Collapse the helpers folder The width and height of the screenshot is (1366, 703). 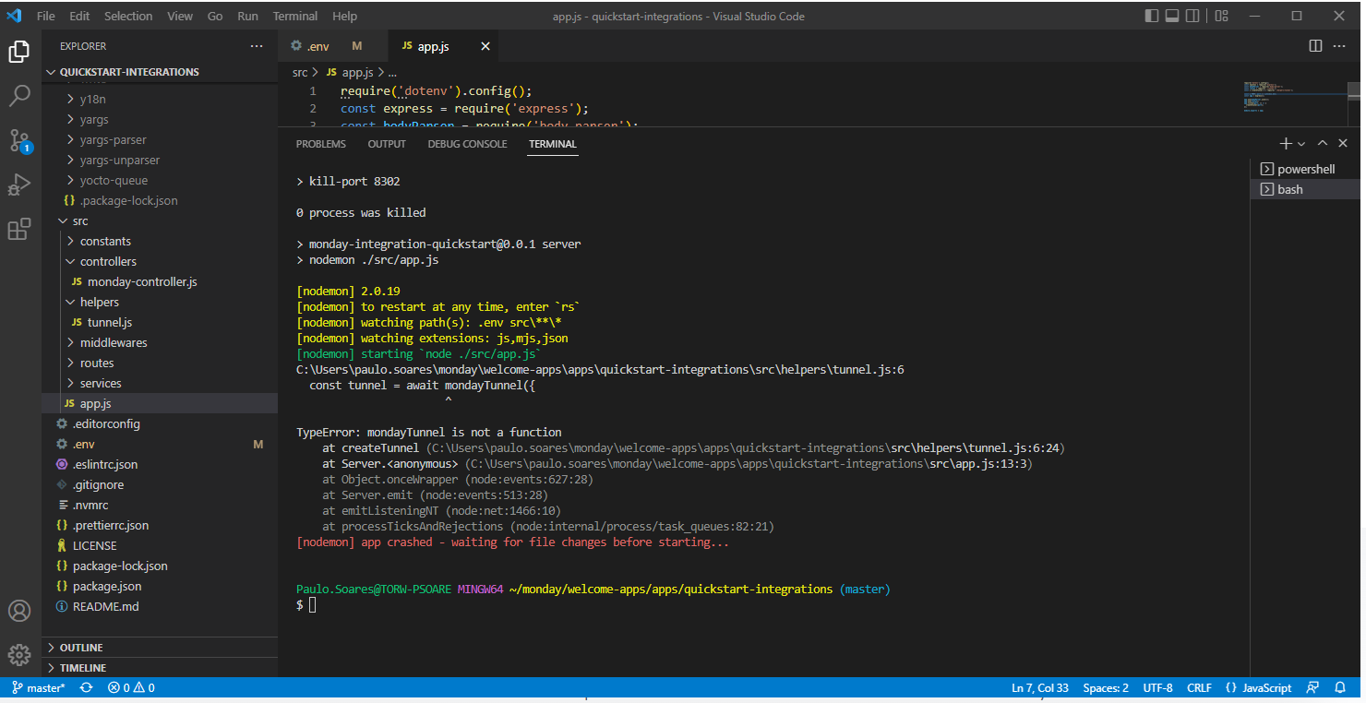tap(160, 302)
